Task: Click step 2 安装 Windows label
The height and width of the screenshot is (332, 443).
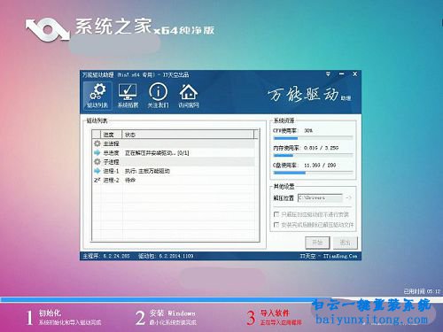Action: (x=172, y=313)
